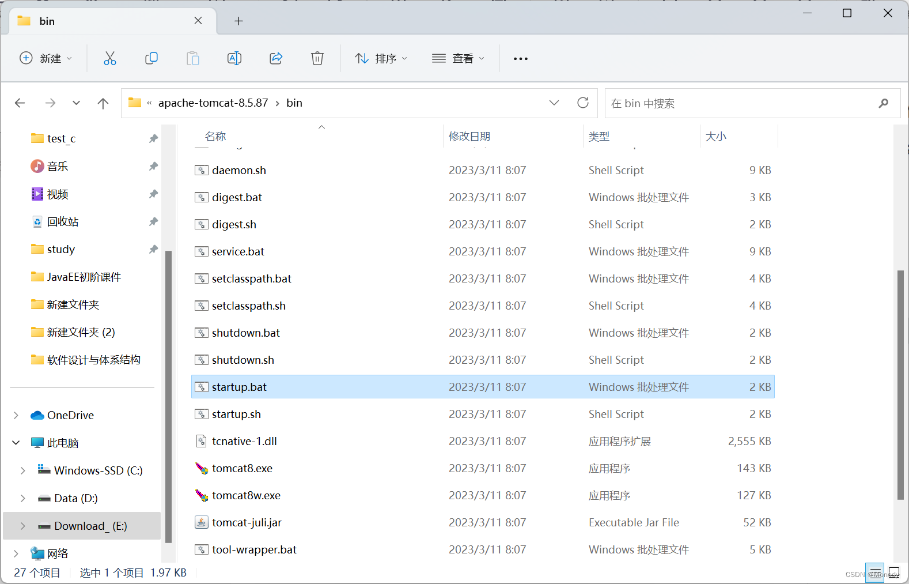Open the 查看 (View) dropdown
Viewport: 909px width, 584px height.
(x=459, y=58)
